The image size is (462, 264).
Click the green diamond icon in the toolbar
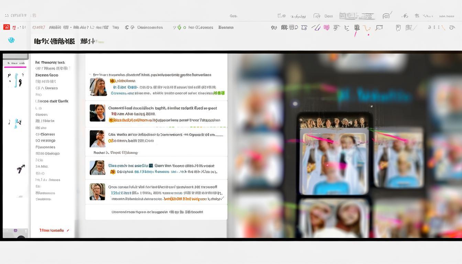click(179, 27)
